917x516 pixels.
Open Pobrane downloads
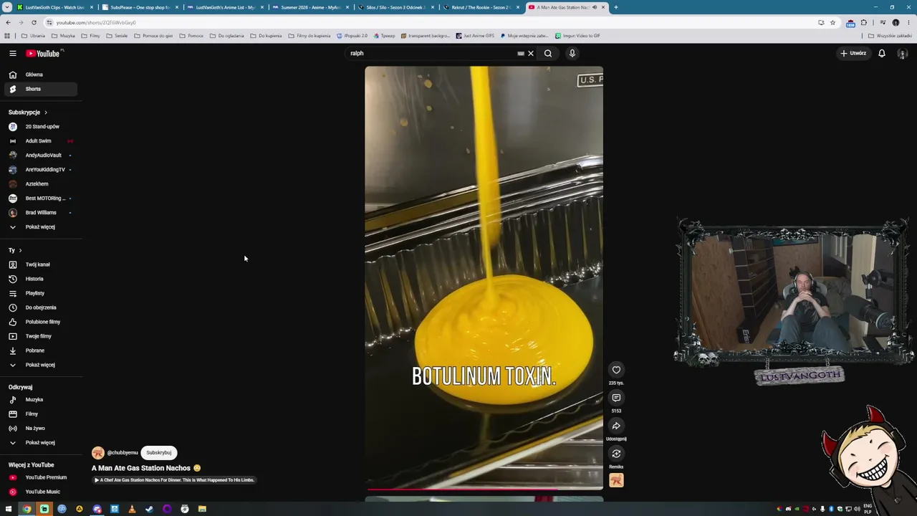click(x=39, y=350)
